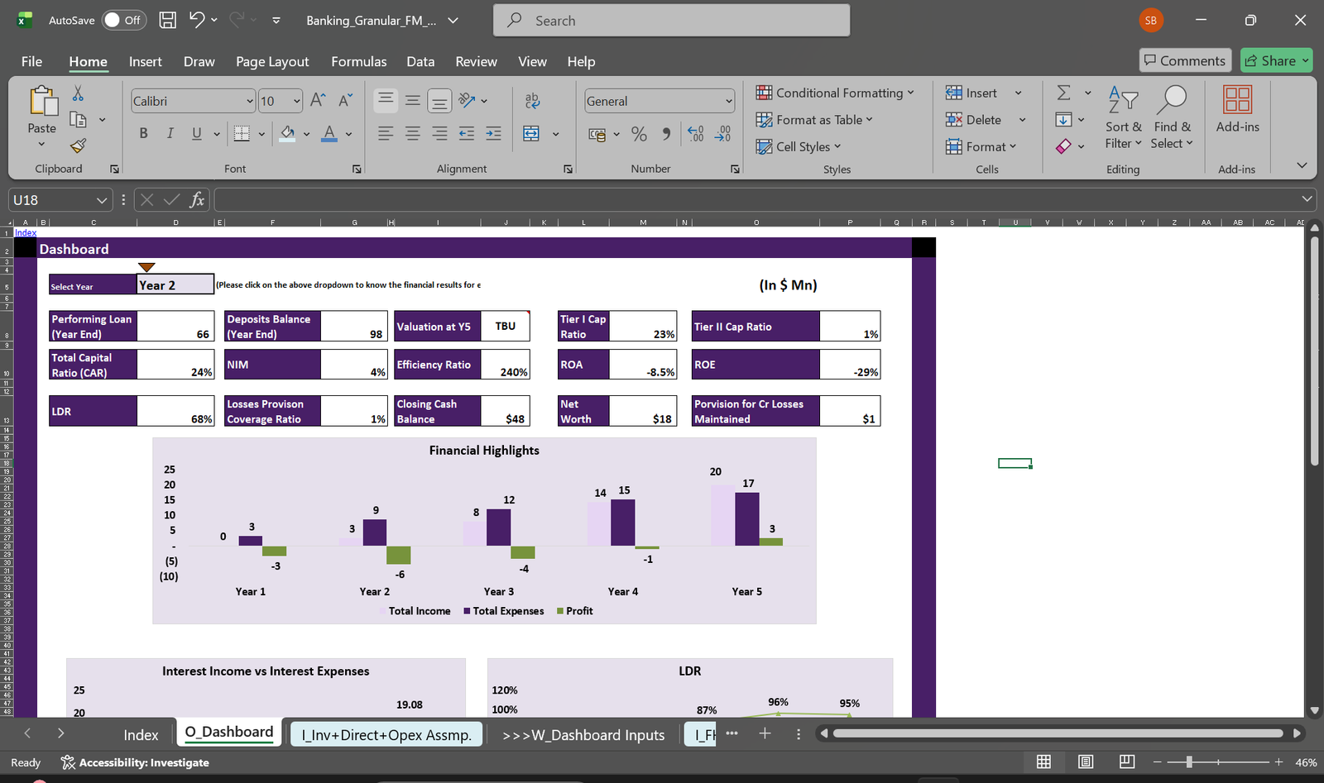
Task: Open the Formulas ribbon tab
Action: (x=358, y=61)
